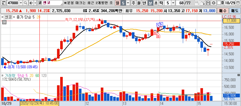This screenshot has height=106, width=241.
Task: Click the 매수 buy button
Action: click(x=223, y=11)
